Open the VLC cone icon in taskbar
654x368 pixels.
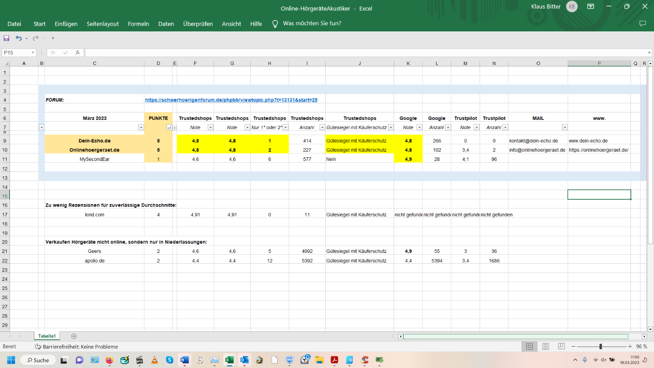click(154, 360)
